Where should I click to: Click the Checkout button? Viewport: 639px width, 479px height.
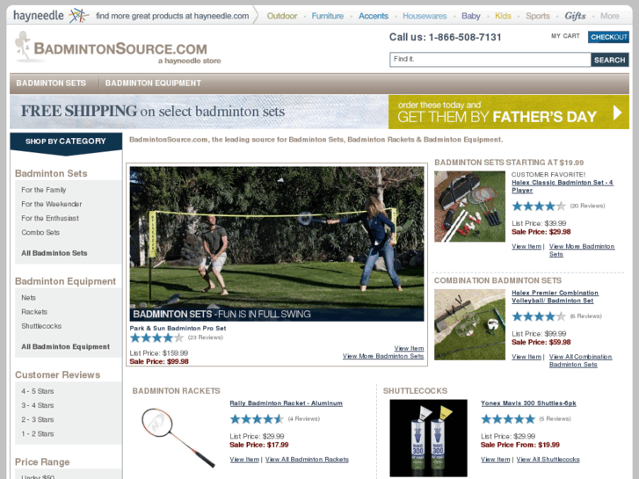(608, 37)
